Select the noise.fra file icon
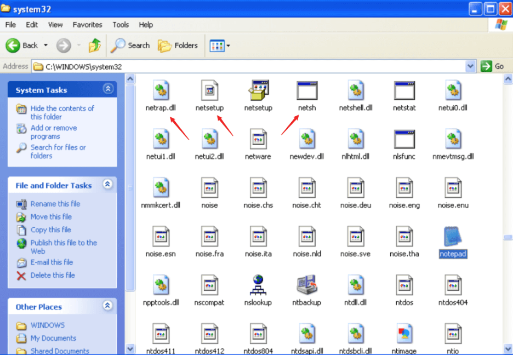 (x=209, y=236)
